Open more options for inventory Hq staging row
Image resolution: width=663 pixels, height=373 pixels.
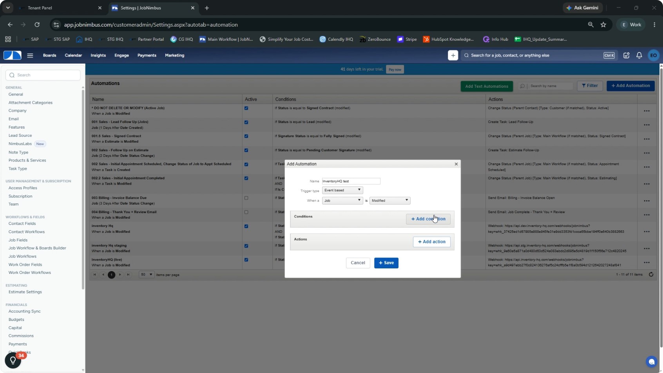pos(647,248)
